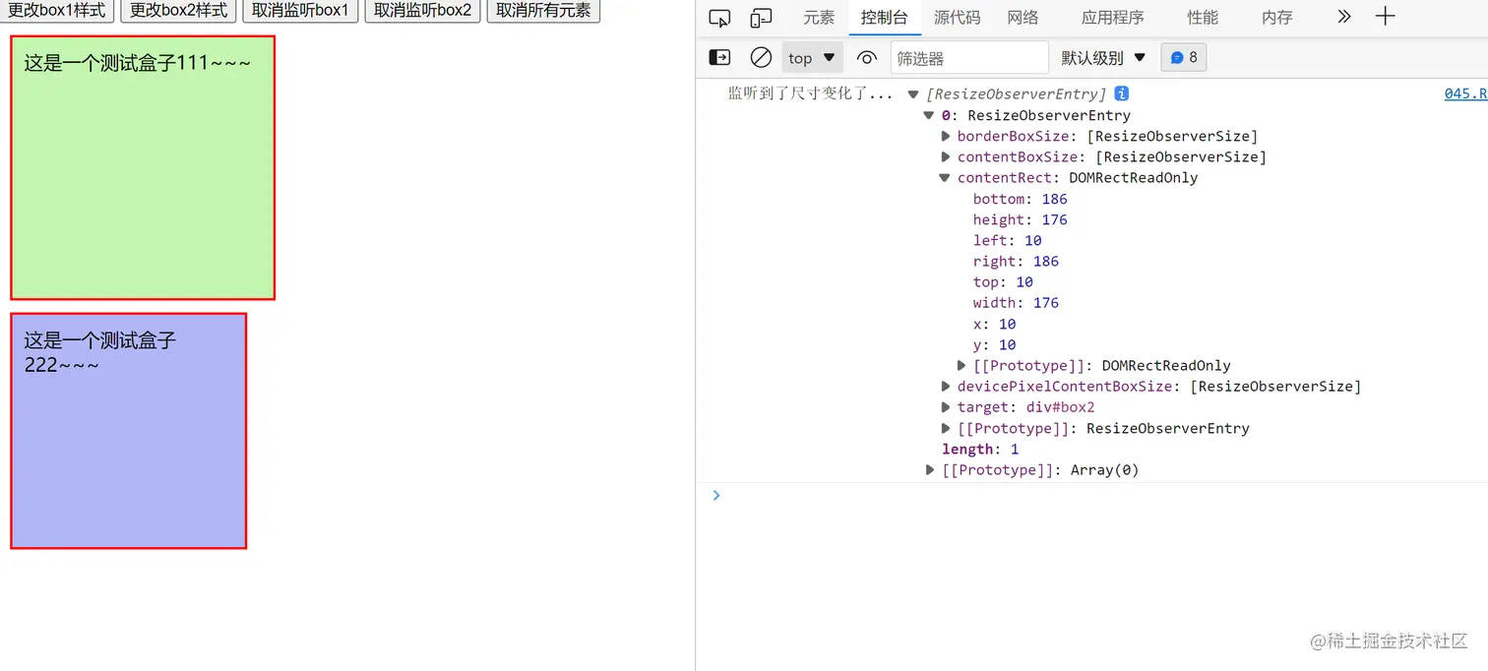The width and height of the screenshot is (1488, 671).
Task: Collapse the [ResizeObserverEntry] array arrow
Action: point(913,94)
